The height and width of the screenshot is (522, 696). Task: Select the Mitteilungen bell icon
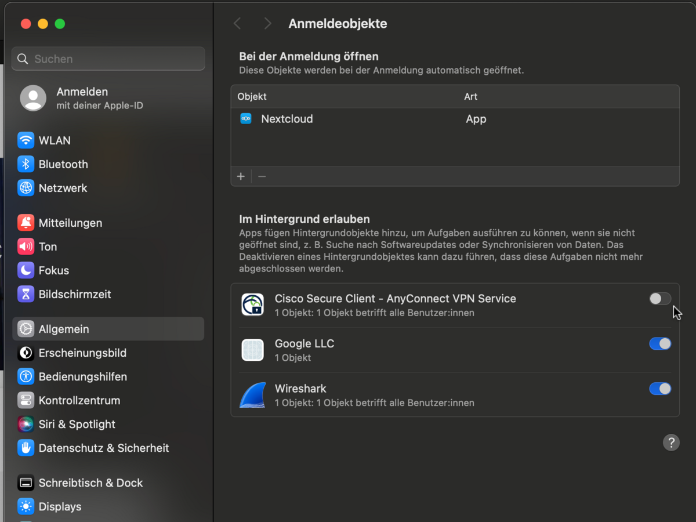pos(26,223)
